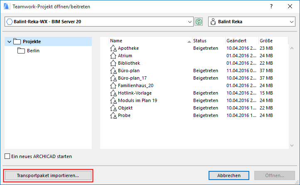Click the green server refresh icon

point(199,22)
